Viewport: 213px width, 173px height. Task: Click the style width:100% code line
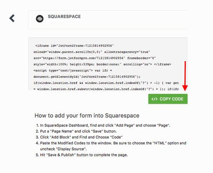click(102, 64)
